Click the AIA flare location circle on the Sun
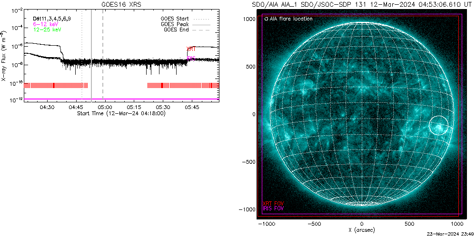The image size is (476, 238). pyautogui.click(x=438, y=125)
